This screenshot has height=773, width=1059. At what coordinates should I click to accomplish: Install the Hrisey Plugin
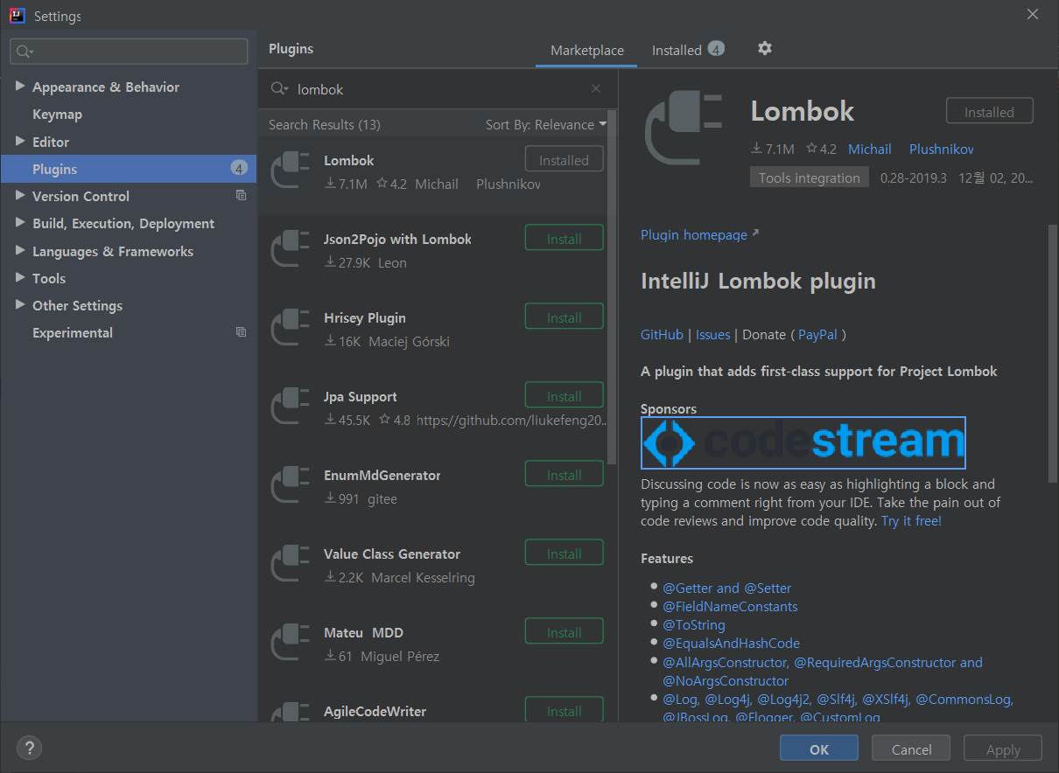pos(565,317)
